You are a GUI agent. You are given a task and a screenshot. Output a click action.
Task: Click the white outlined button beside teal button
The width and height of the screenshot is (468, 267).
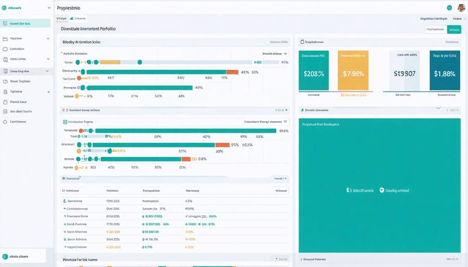pyautogui.click(x=436, y=30)
